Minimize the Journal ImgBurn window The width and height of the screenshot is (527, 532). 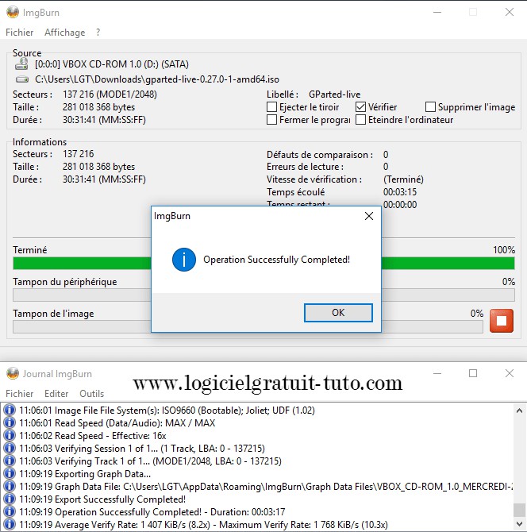tap(437, 373)
